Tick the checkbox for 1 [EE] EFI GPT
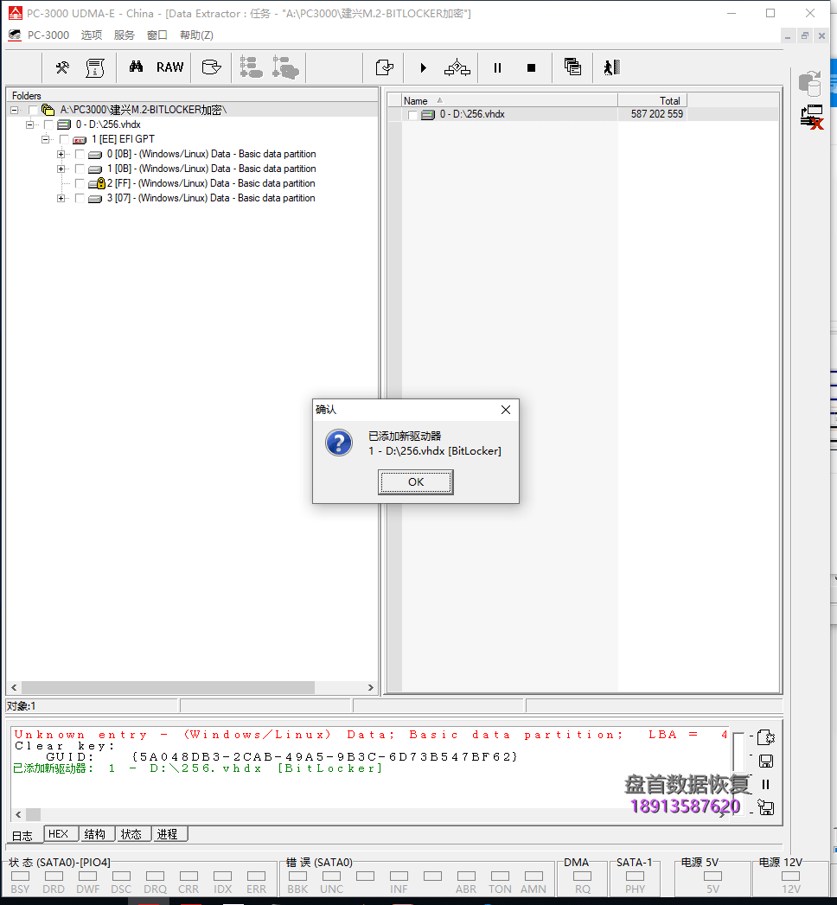The image size is (837, 905). 64,140
